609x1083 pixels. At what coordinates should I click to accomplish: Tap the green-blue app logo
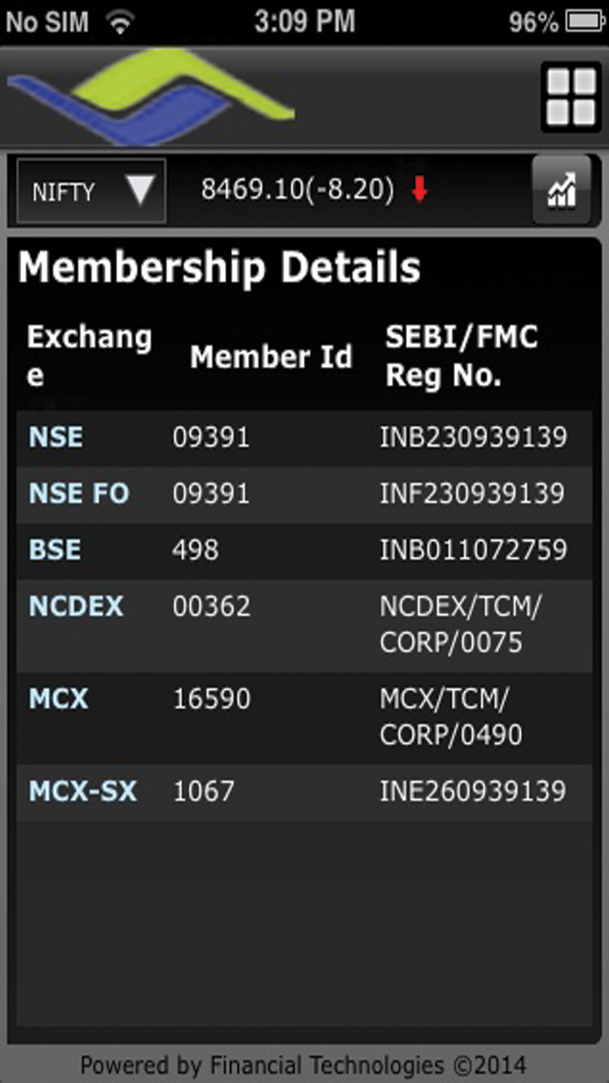tap(152, 96)
